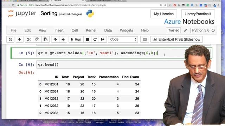Viewport: 225px width, 126px height.
Task: Click into the In [5] code cell
Action: point(110,53)
